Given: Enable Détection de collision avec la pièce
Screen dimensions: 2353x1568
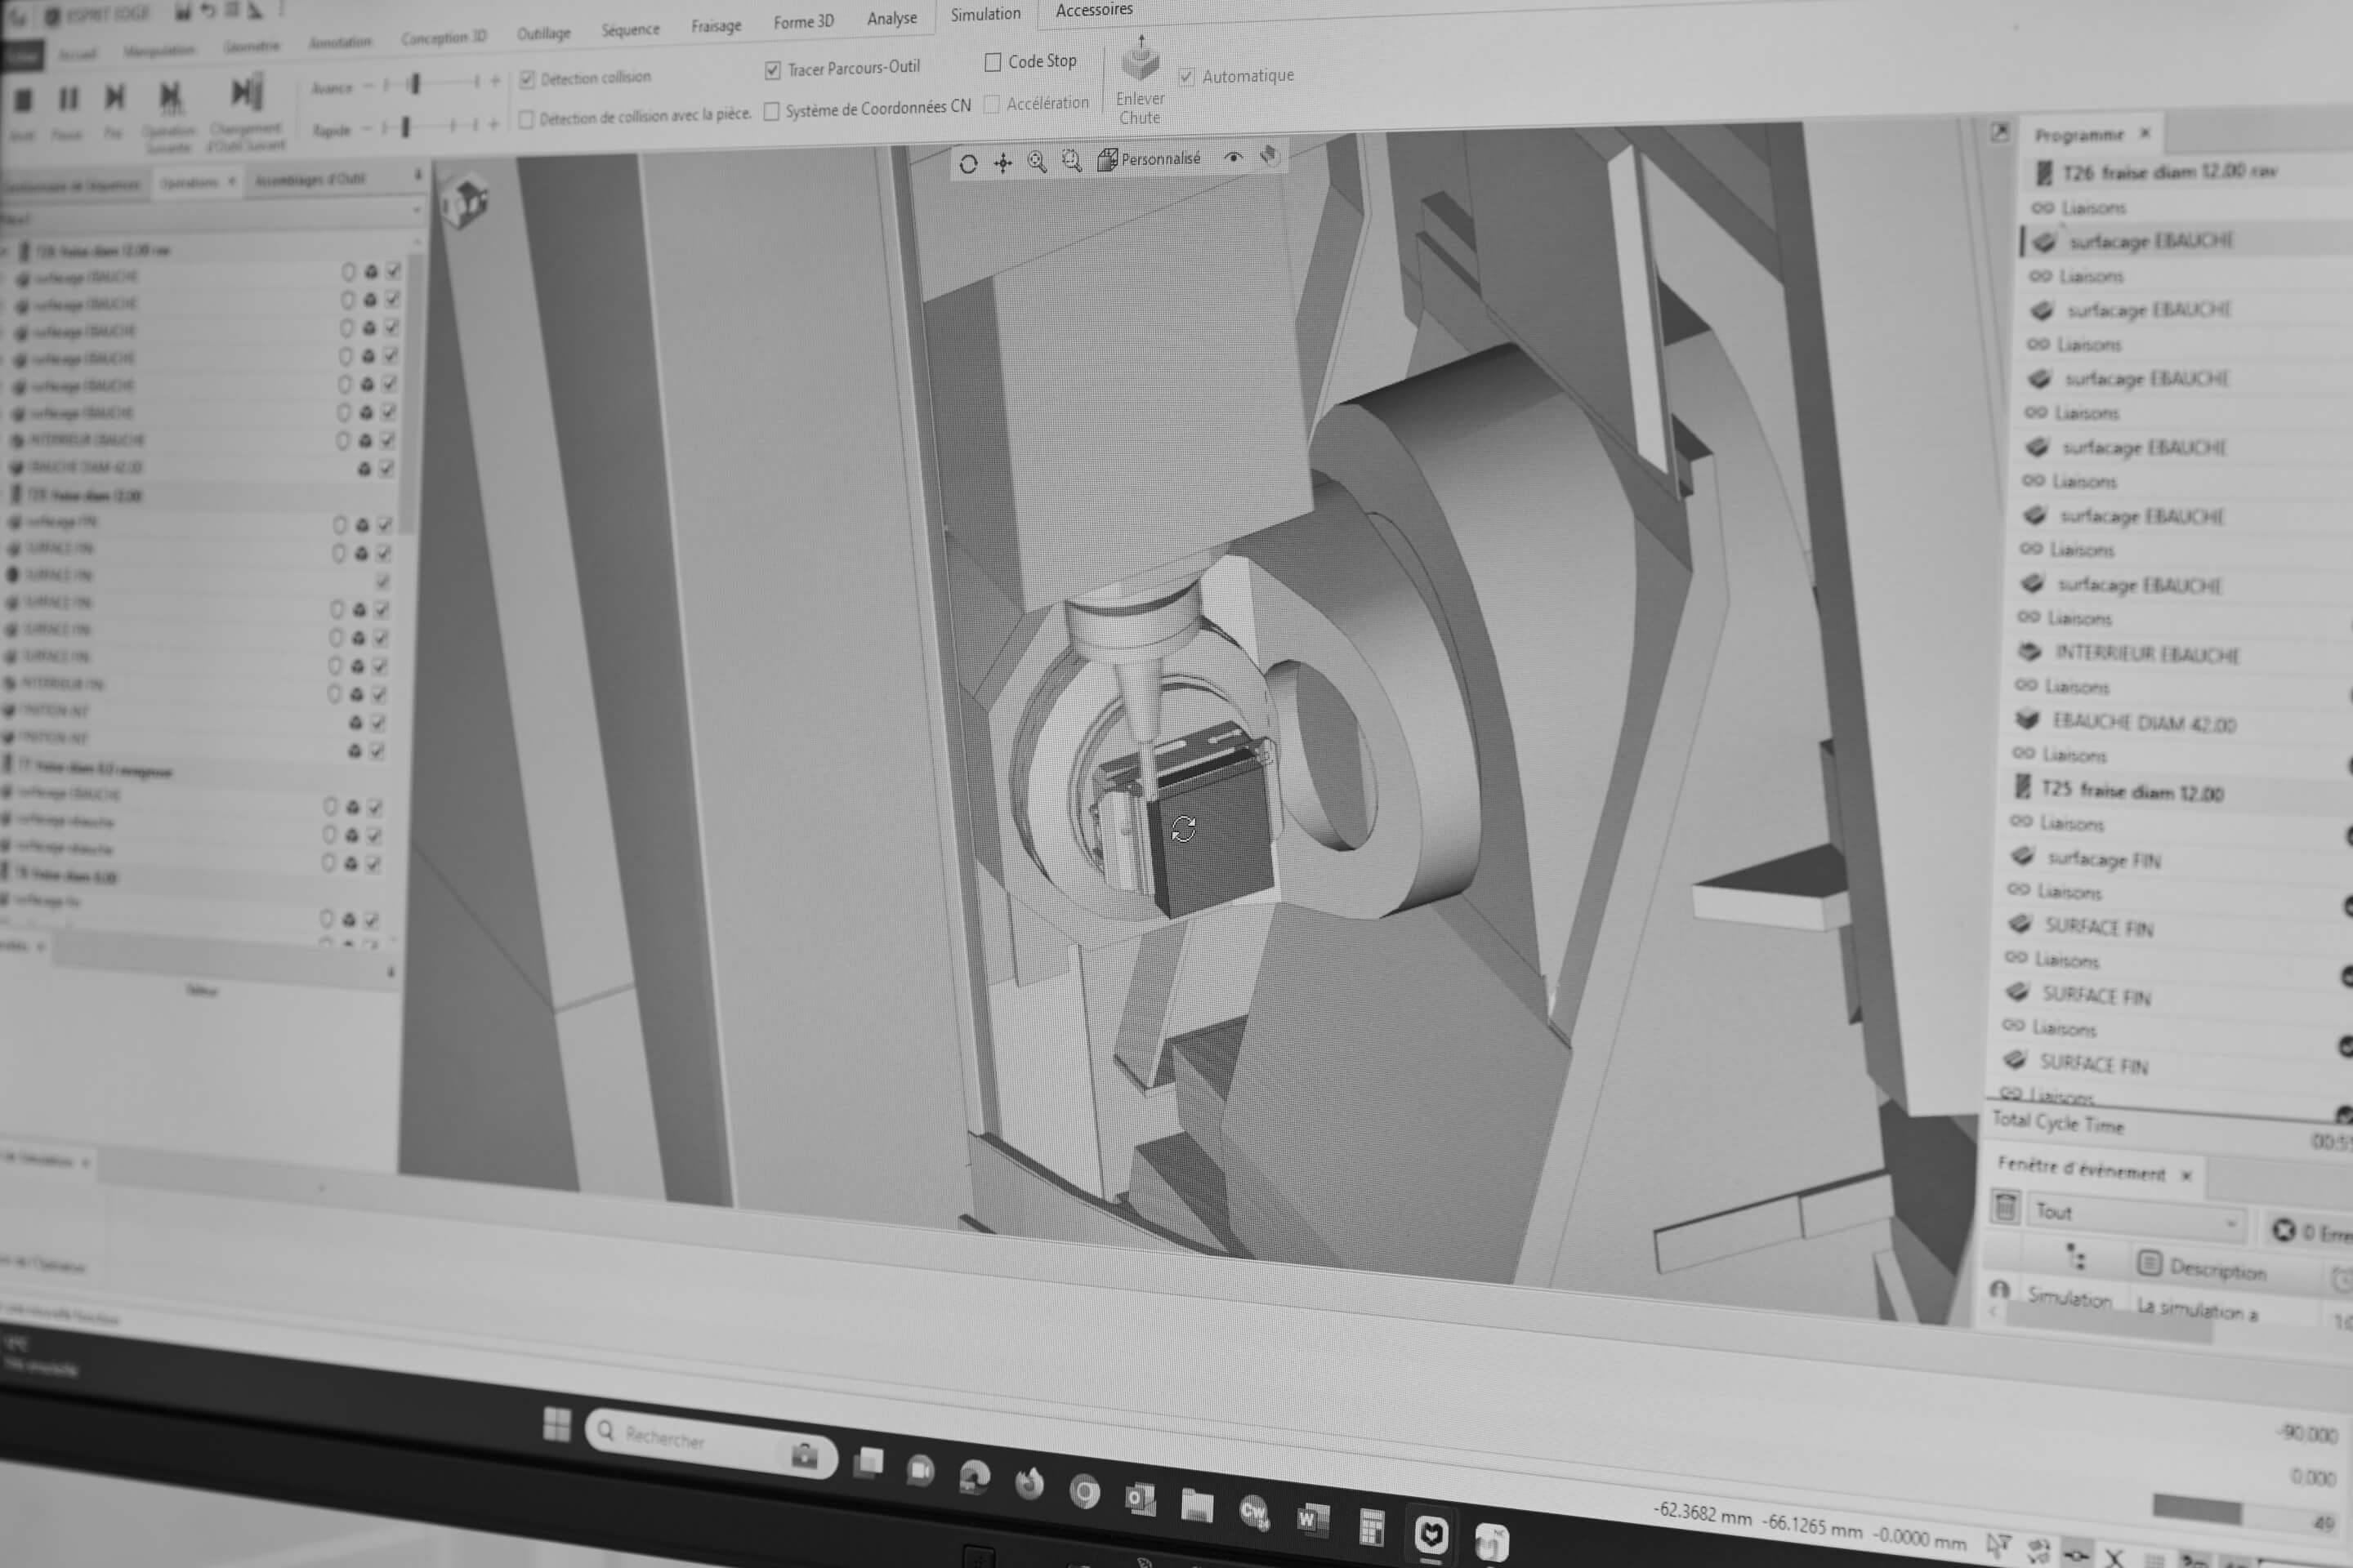Looking at the screenshot, I should [x=526, y=120].
